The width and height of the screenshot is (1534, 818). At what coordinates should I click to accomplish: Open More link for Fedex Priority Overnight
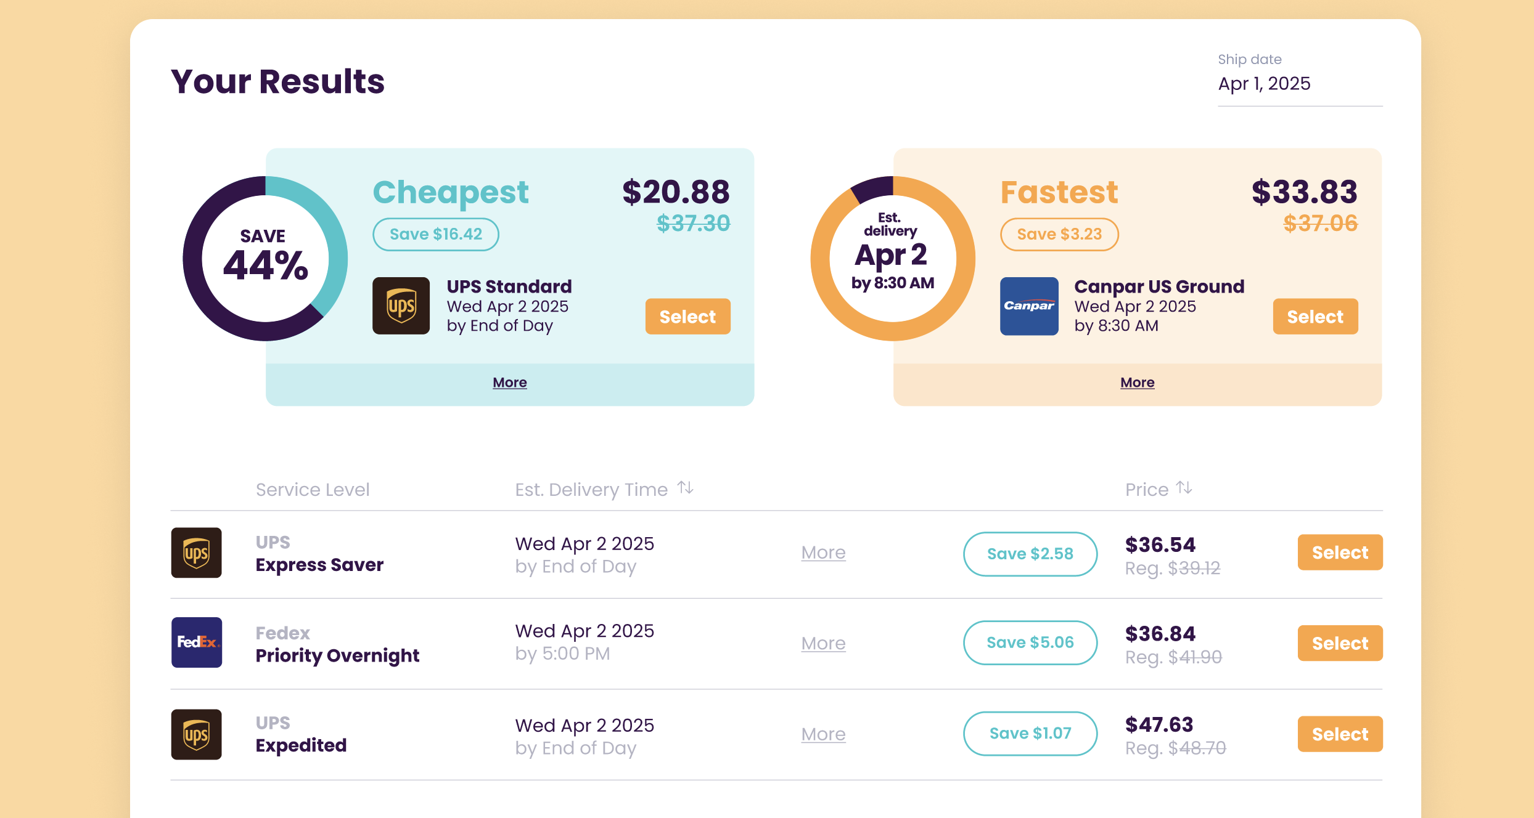[x=823, y=643]
